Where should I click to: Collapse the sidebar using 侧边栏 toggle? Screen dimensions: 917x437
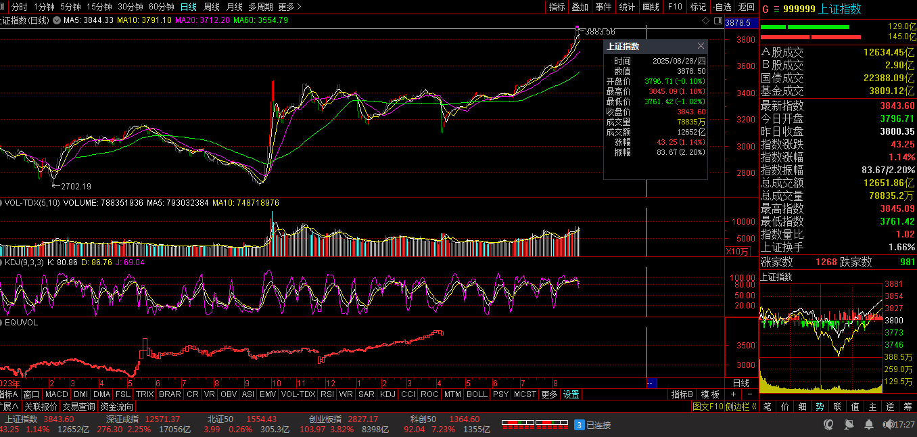click(741, 407)
